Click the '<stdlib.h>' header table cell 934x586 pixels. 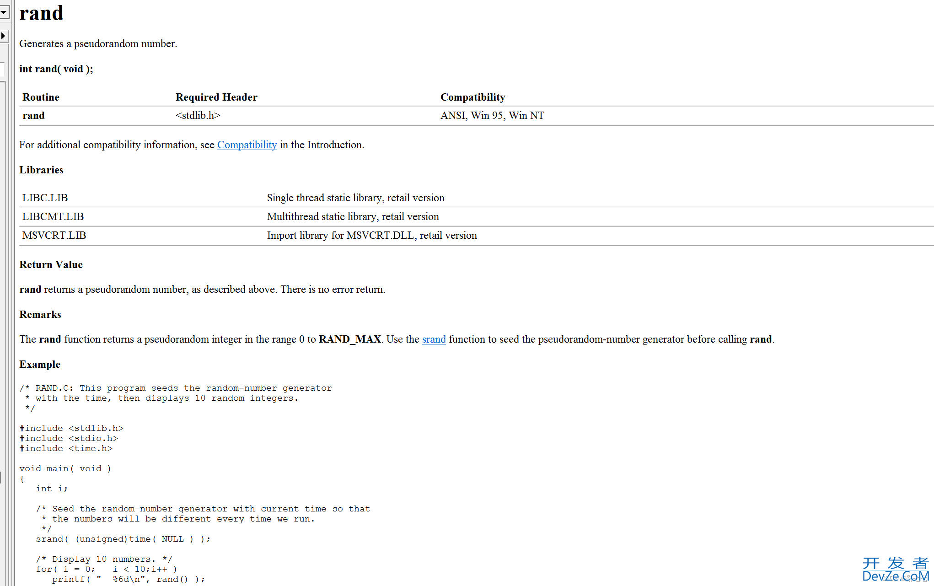click(198, 116)
